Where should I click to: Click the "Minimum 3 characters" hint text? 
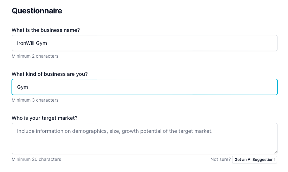click(x=35, y=100)
